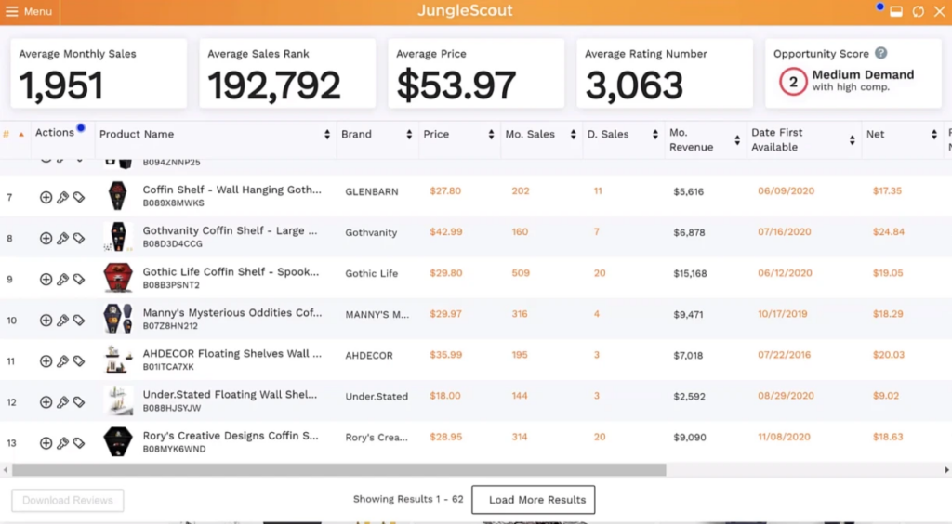Click the tag icon for row 7
Viewport: 952px width, 524px height.
(x=79, y=197)
